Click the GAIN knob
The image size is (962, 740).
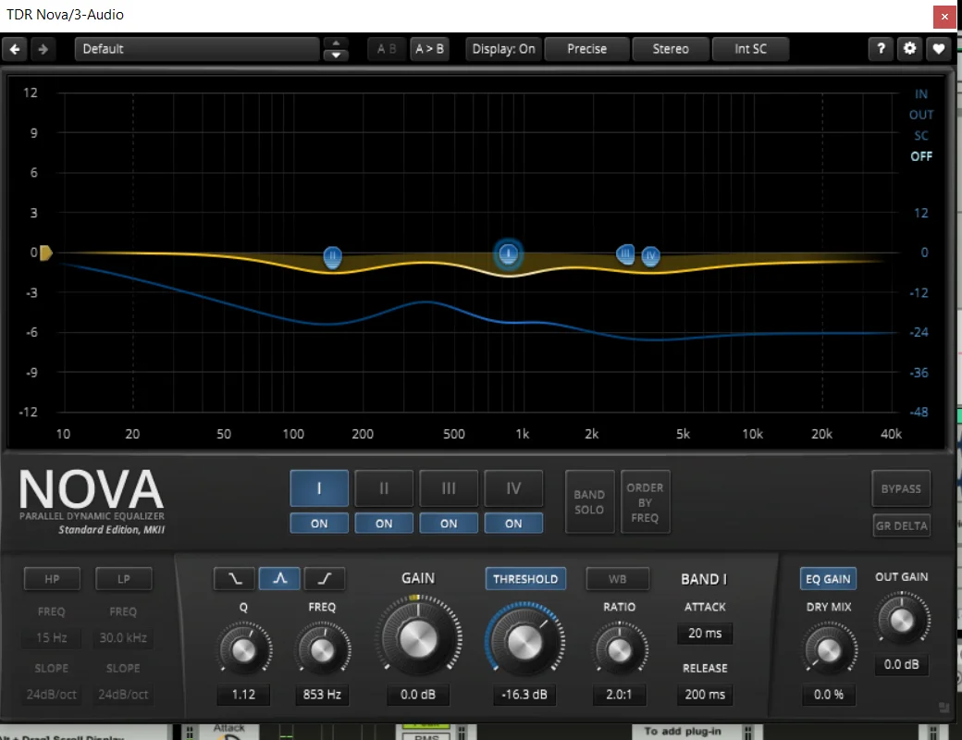click(x=418, y=638)
